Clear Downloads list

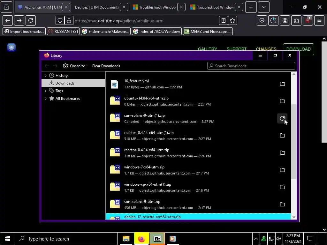[x=106, y=66]
